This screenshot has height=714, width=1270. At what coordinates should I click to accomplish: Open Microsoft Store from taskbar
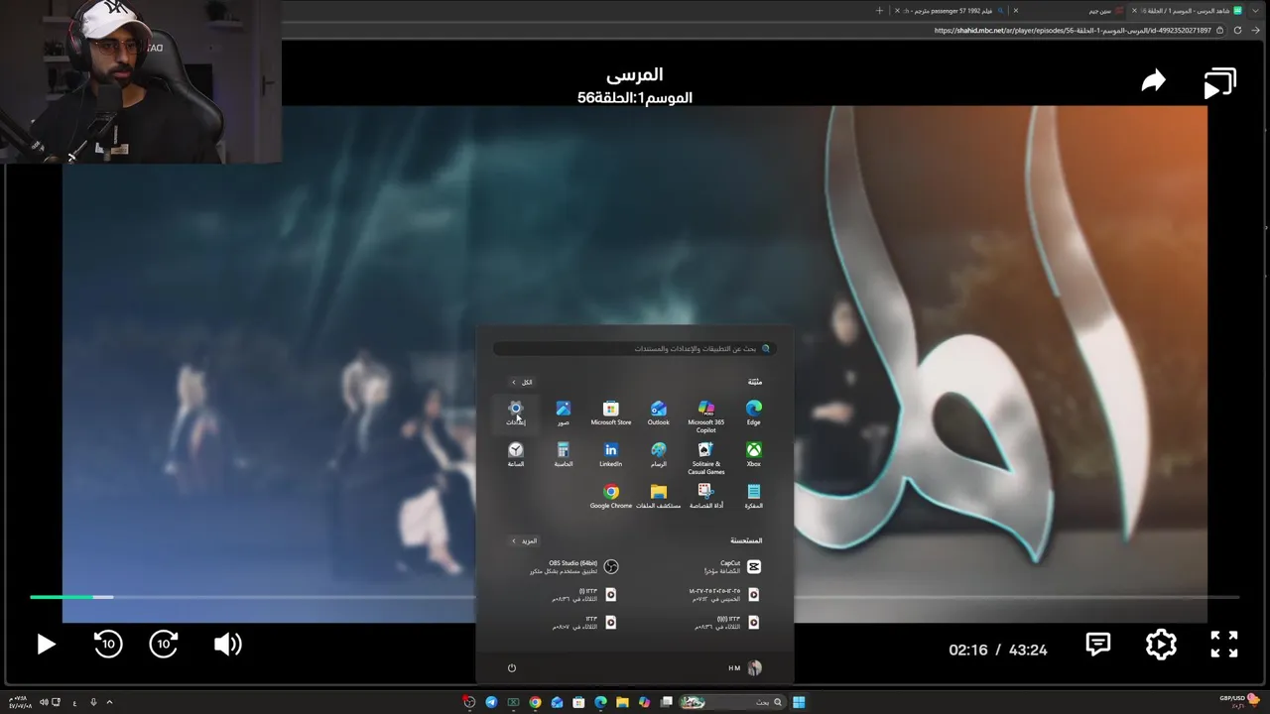coord(578,702)
